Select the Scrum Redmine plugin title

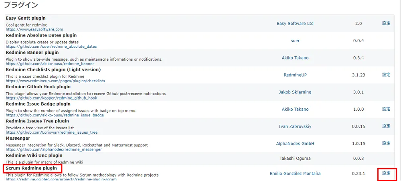[31, 169]
